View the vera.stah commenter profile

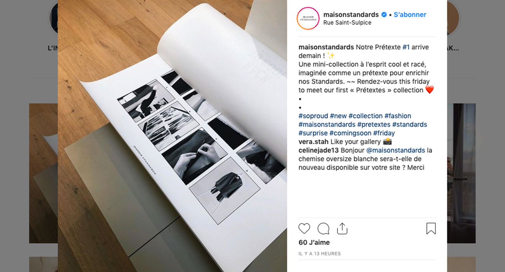click(x=313, y=142)
